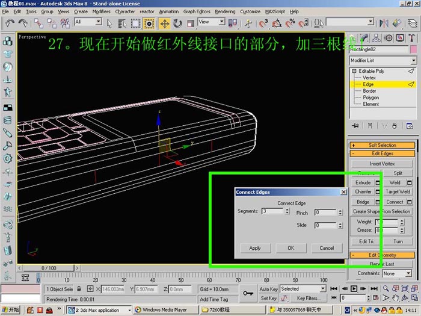Click the Slide spinner arrows
The image size is (421, 316).
(x=340, y=226)
